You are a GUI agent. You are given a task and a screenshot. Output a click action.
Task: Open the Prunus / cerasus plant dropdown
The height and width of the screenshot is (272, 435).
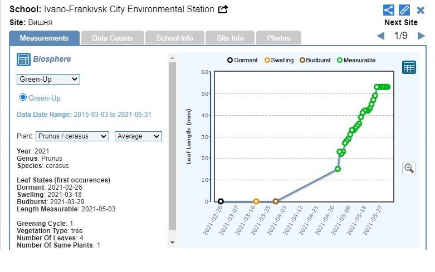click(x=72, y=136)
